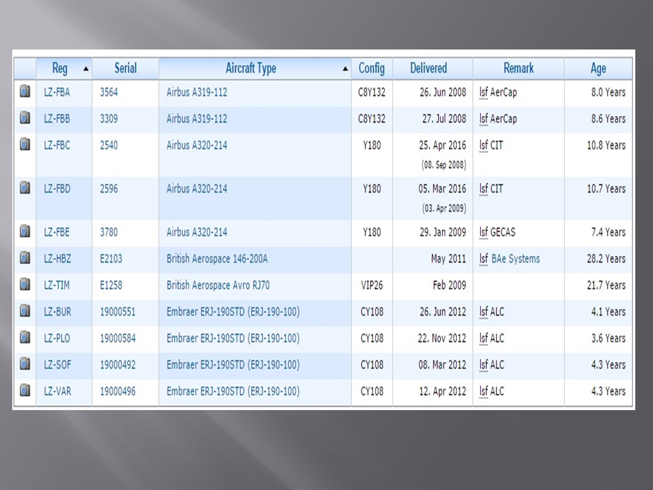Open photo icon for LZ-FBC row

[x=25, y=144]
